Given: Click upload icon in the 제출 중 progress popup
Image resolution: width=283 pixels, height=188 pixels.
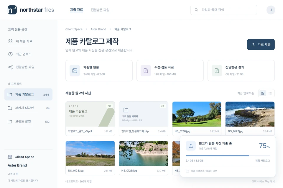Looking at the screenshot, I should [191, 146].
